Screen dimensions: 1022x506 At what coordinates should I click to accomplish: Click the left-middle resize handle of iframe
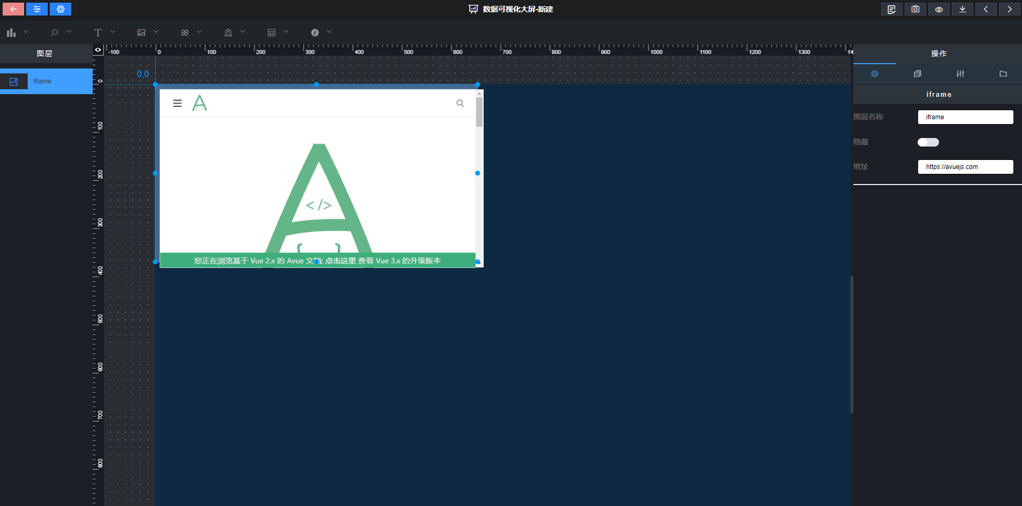point(155,173)
